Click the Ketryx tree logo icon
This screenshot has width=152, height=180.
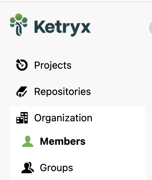19,25
